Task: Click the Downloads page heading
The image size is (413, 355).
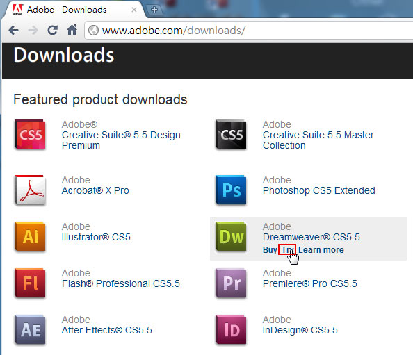Action: click(64, 55)
